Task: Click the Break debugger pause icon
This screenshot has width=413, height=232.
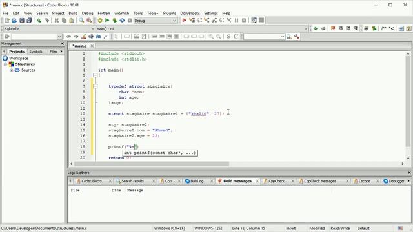Action: 236,20
